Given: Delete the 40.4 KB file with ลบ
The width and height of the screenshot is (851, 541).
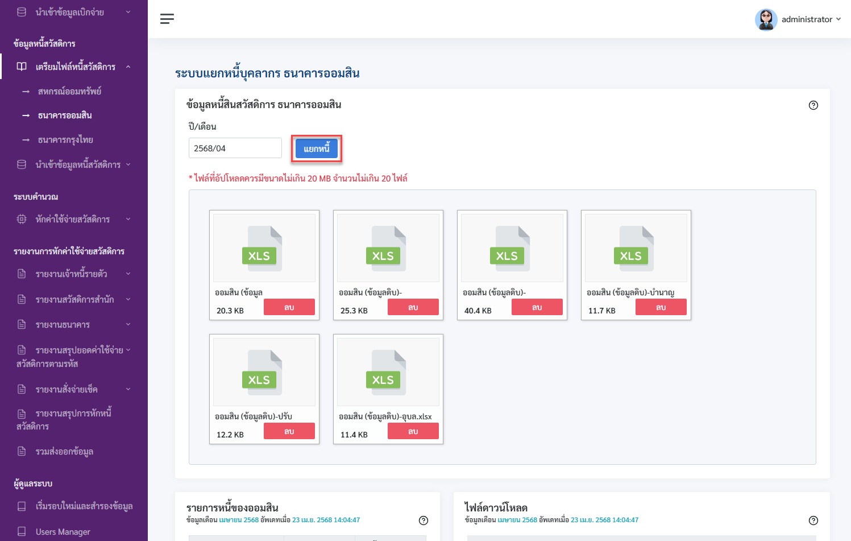Looking at the screenshot, I should pyautogui.click(x=537, y=307).
